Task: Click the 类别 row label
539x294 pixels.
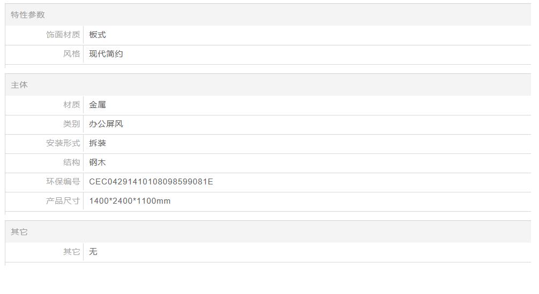Action: pos(71,124)
